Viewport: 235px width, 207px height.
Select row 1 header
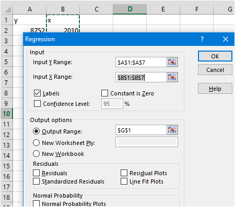pos(6,20)
